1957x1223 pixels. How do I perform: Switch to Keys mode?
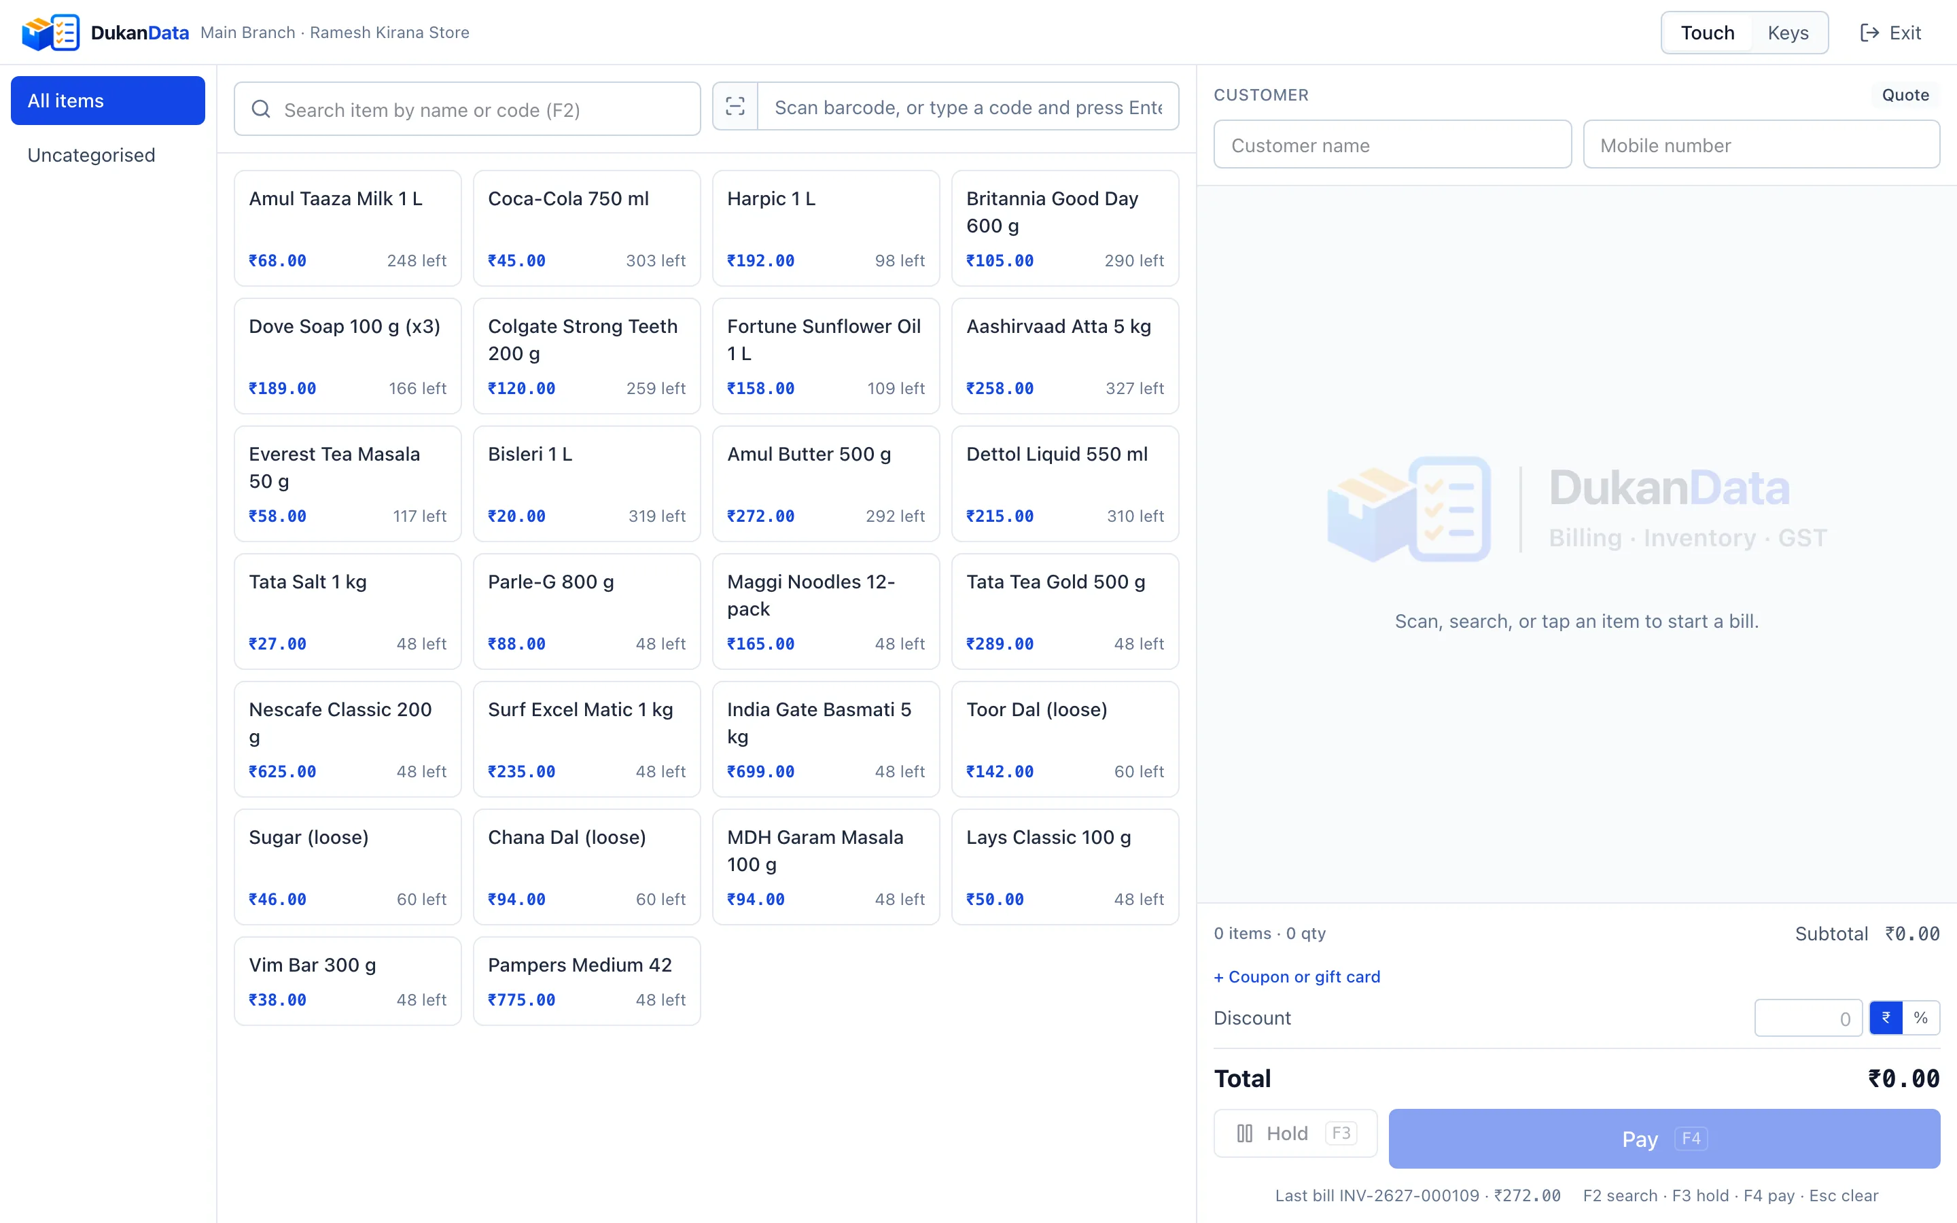(1787, 33)
